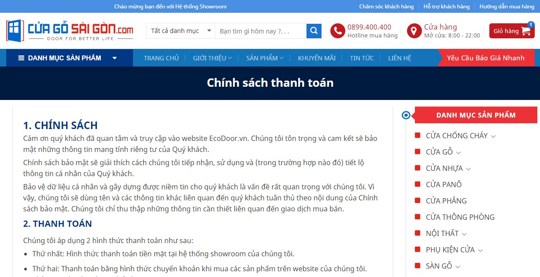
Task: Click the blue target icon beside sidebar header
Action: (x=406, y=115)
